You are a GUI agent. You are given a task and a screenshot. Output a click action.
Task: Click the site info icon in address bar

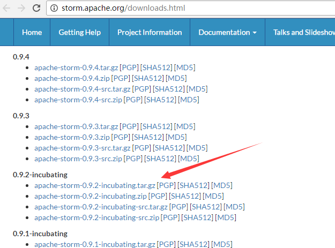pyautogui.click(x=54, y=8)
